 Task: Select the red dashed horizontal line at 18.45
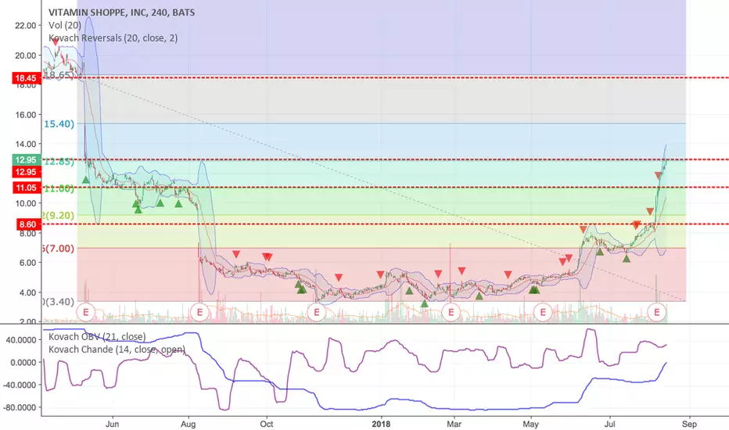(385, 77)
